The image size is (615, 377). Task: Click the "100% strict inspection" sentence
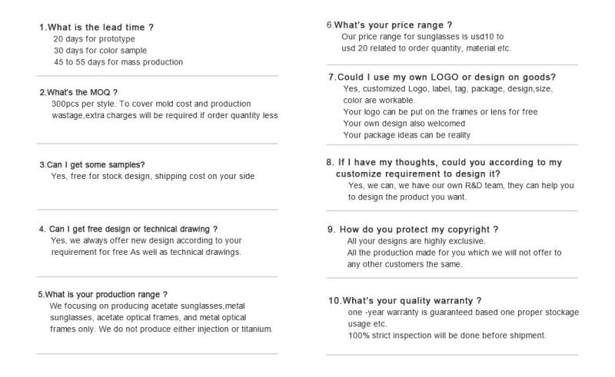447,336
